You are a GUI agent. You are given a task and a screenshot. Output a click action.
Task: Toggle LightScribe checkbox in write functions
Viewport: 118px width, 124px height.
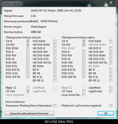(111, 91)
